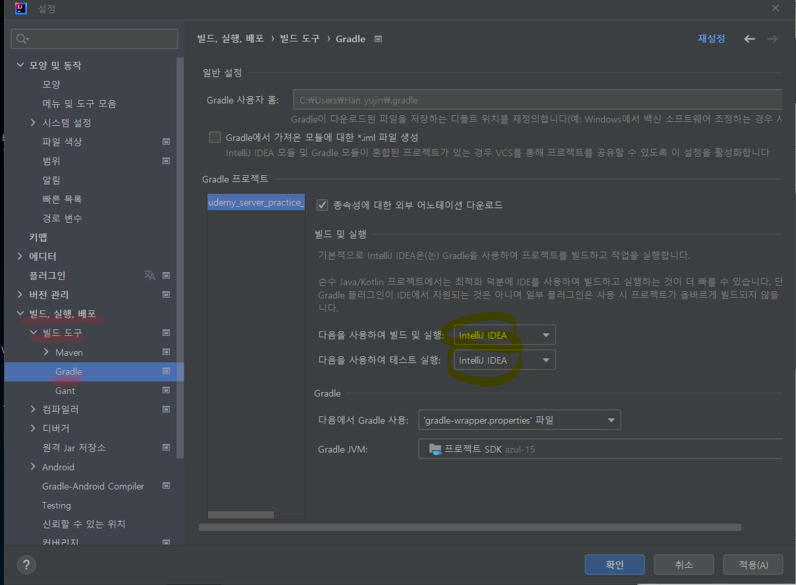Go forward with the right arrow icon
The width and height of the screenshot is (796, 585).
click(772, 39)
